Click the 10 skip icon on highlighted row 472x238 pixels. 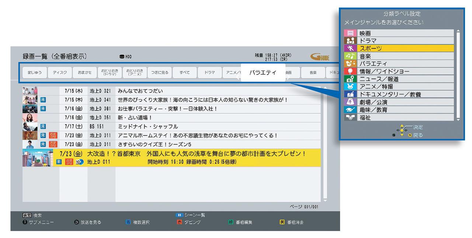pyautogui.click(x=79, y=162)
